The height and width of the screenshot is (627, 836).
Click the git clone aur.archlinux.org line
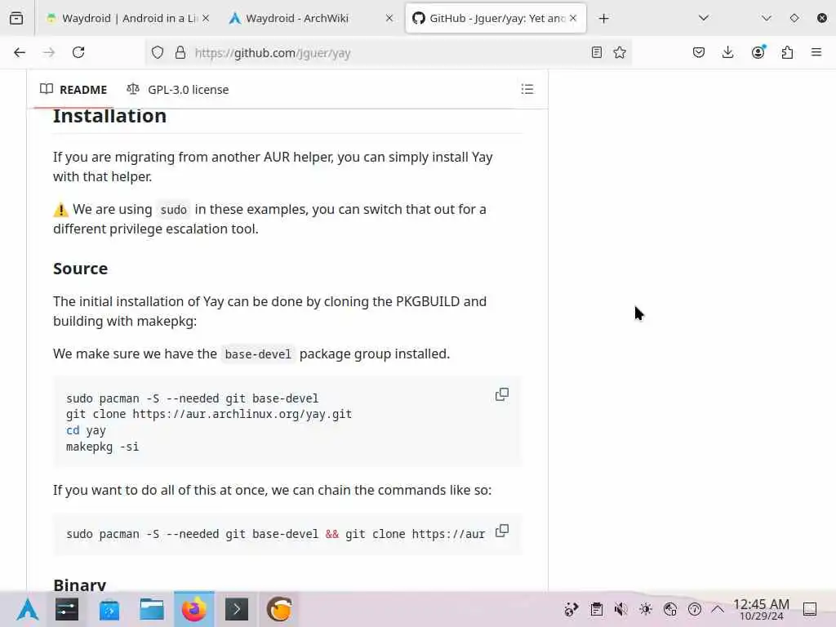[x=209, y=414]
